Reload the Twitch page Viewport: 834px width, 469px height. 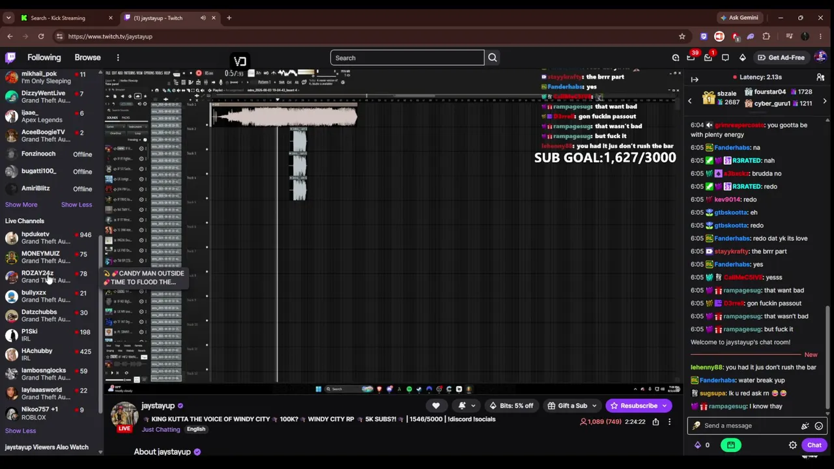pos(41,36)
